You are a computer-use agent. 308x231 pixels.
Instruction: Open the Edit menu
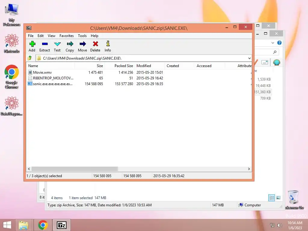(41, 36)
